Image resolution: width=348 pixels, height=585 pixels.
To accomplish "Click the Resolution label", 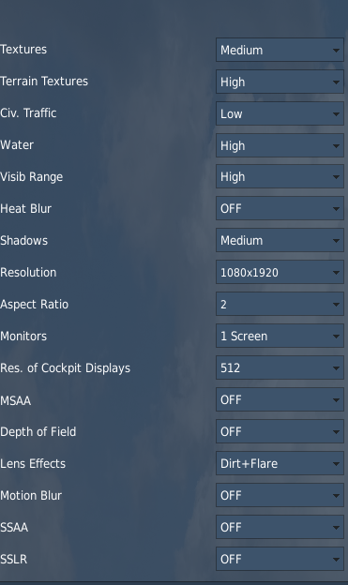I will click(28, 273).
